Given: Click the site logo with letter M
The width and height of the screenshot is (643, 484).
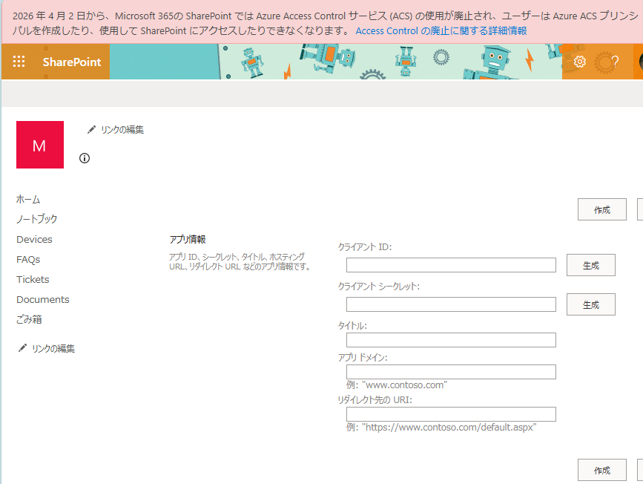Looking at the screenshot, I should tap(40, 145).
